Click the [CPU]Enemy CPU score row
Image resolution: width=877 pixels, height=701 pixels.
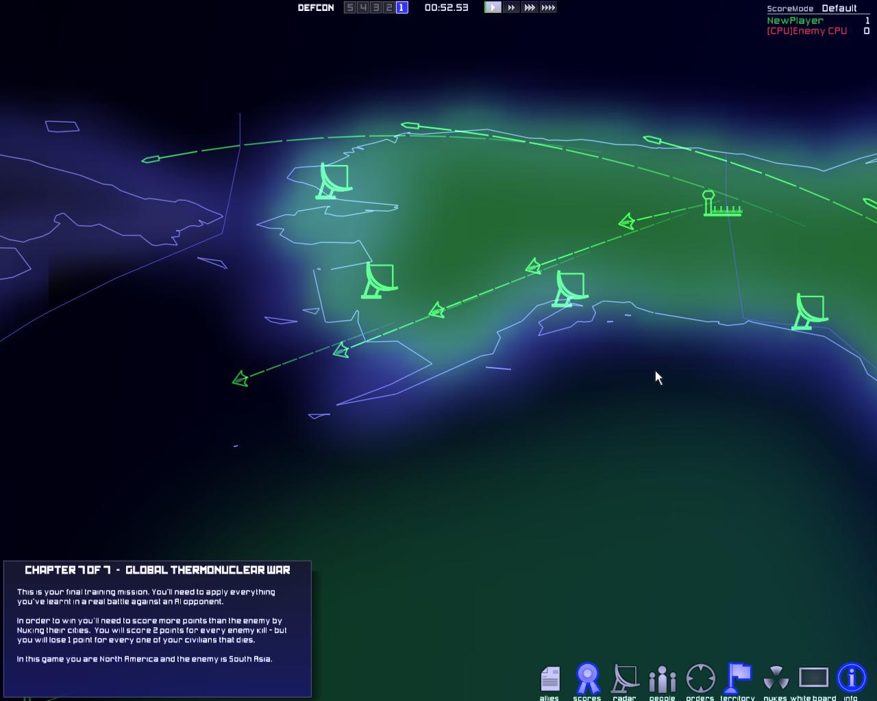point(818,31)
